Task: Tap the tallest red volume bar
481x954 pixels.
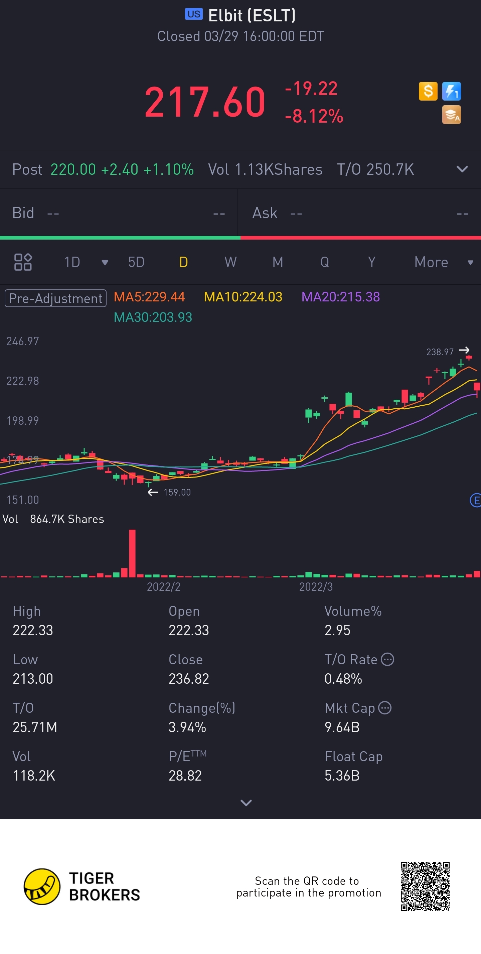Action: tap(132, 553)
